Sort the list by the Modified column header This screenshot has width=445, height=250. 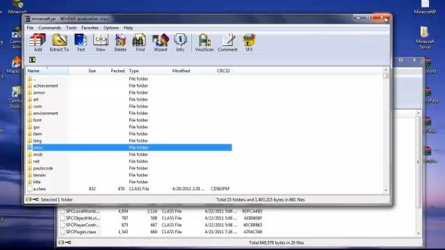181,71
